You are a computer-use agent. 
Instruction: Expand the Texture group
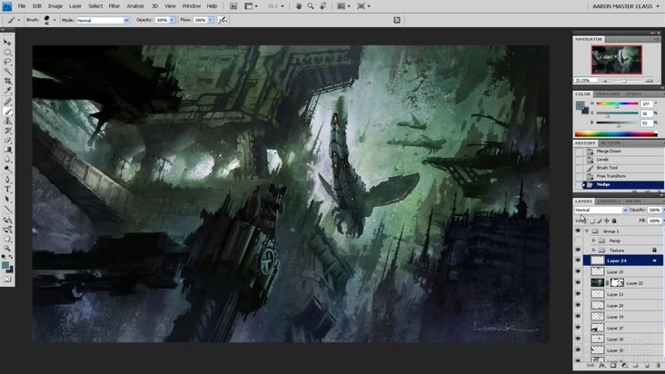tap(594, 251)
